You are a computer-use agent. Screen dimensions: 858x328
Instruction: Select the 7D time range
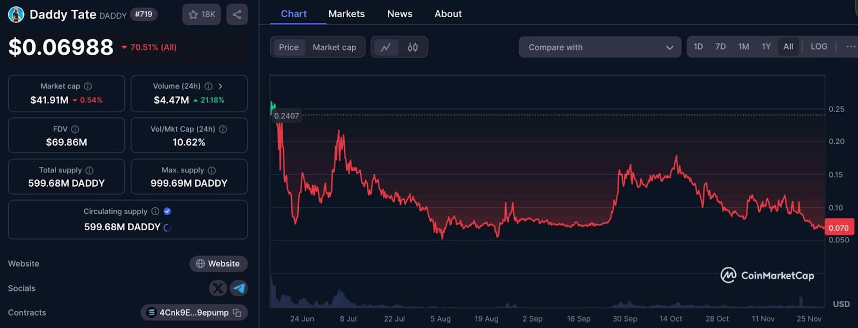click(x=720, y=47)
